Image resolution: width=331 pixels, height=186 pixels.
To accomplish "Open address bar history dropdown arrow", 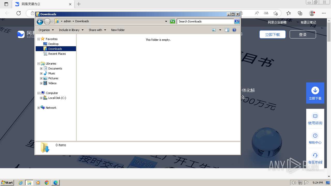I will coord(166,21).
